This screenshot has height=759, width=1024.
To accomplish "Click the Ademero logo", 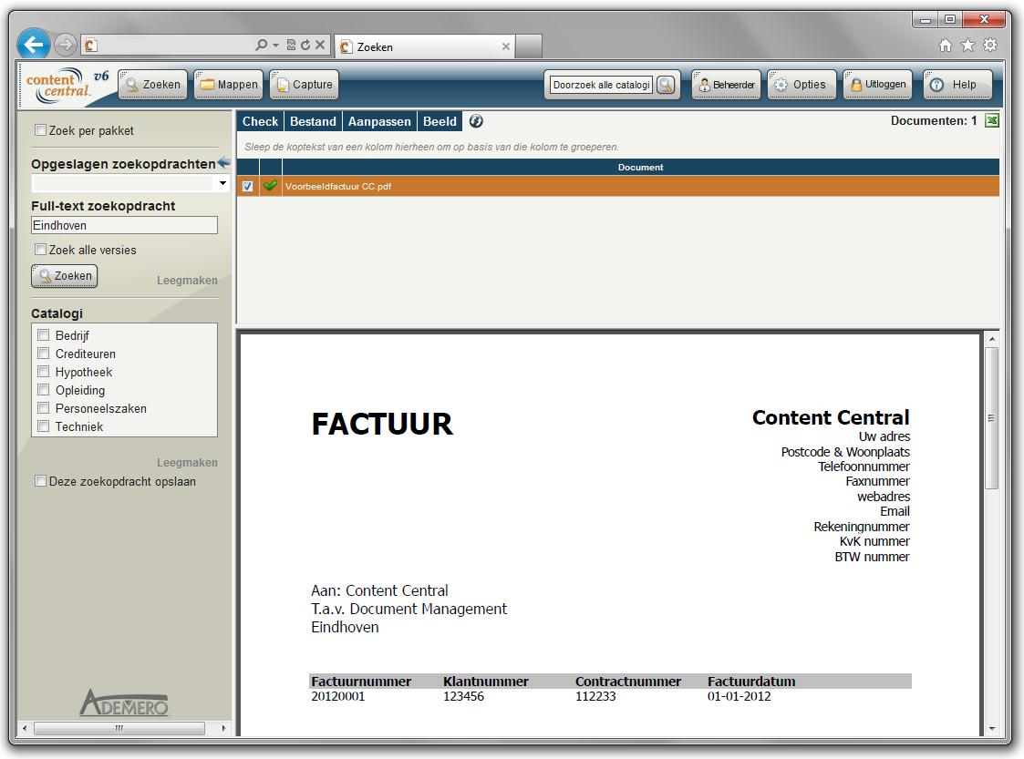I will tap(124, 703).
